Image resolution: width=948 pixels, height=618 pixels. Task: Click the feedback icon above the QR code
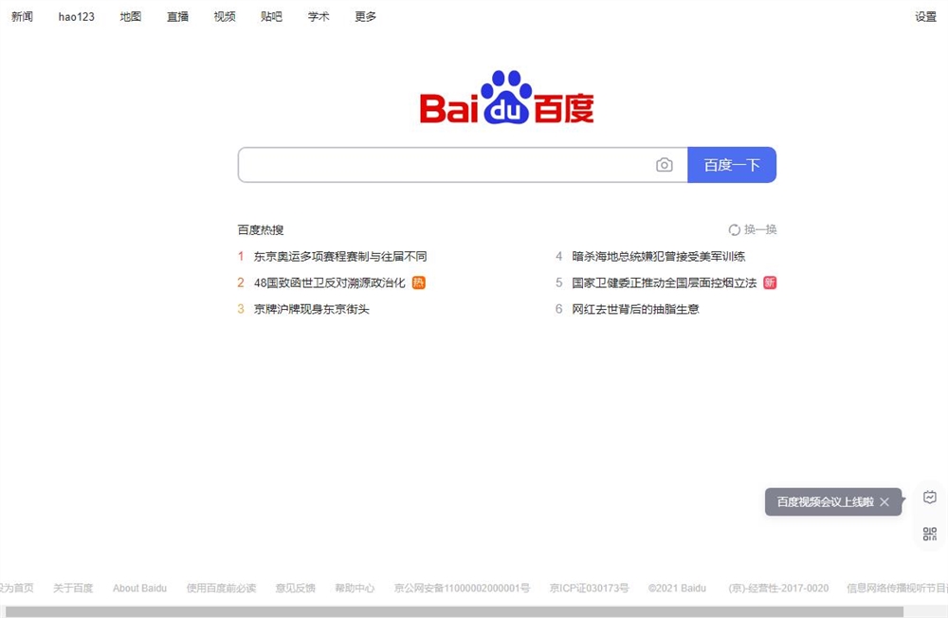(929, 497)
